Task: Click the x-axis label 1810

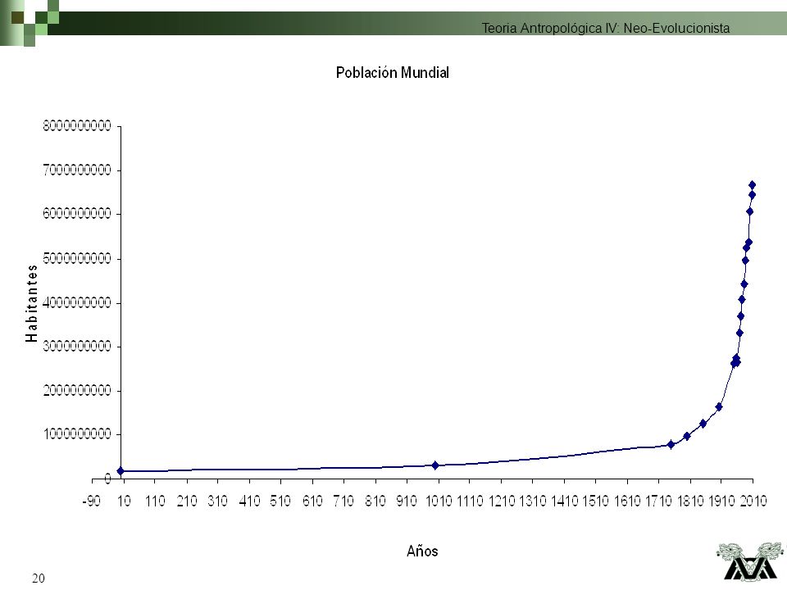Action: point(690,501)
